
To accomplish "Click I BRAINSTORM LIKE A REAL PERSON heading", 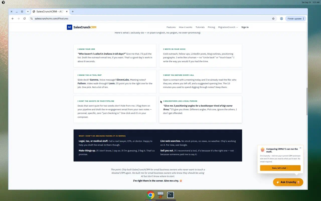I will point(180,101).
